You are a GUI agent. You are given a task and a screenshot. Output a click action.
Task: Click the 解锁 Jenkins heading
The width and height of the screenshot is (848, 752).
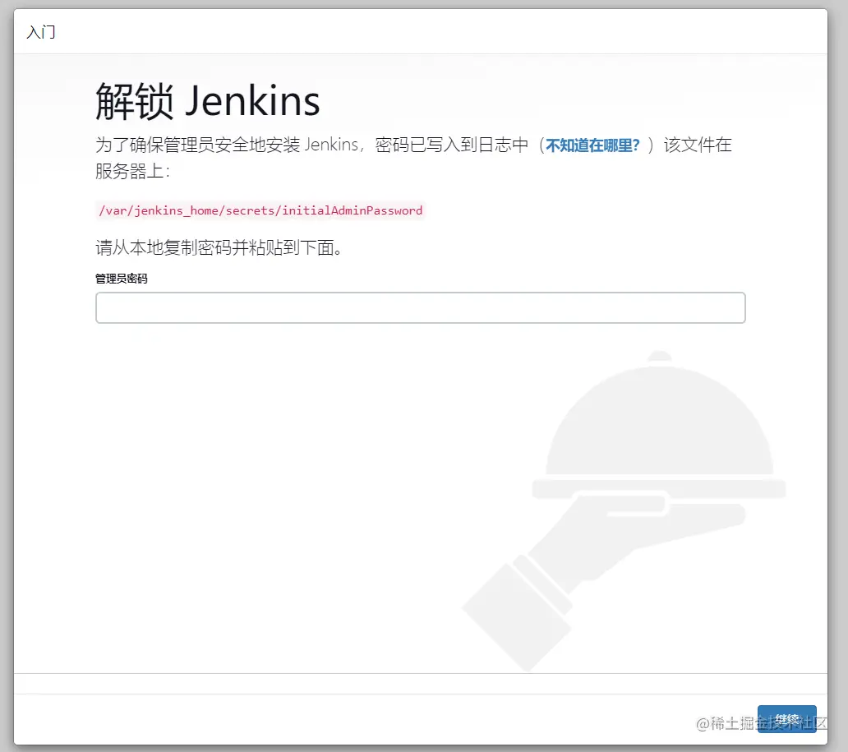[x=208, y=101]
